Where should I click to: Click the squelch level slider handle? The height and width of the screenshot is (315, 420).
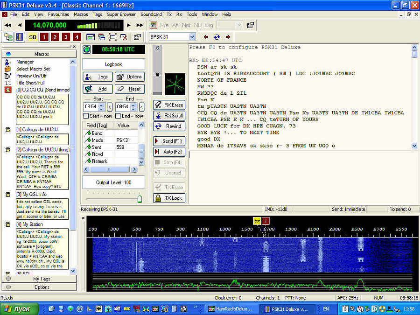(x=158, y=75)
